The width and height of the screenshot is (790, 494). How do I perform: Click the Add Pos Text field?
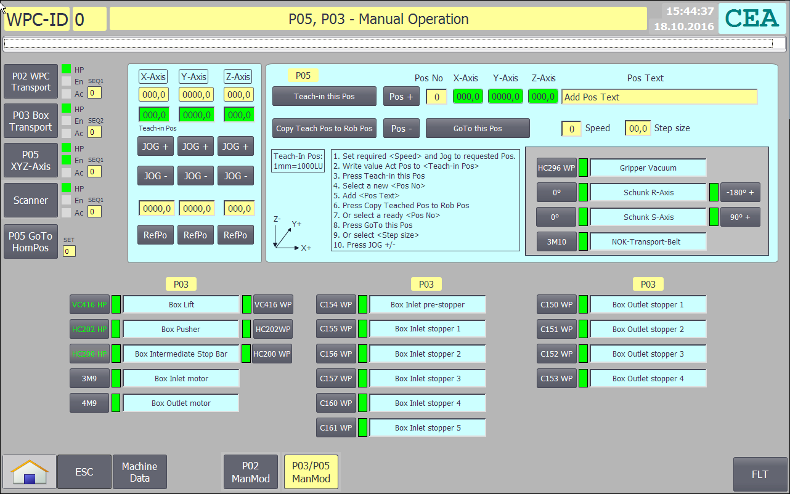coord(659,97)
